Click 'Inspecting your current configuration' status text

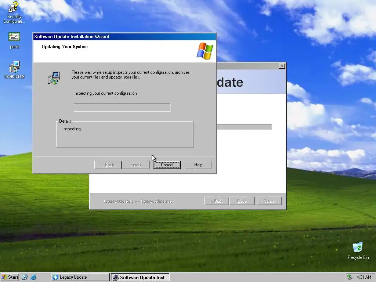pyautogui.click(x=105, y=93)
